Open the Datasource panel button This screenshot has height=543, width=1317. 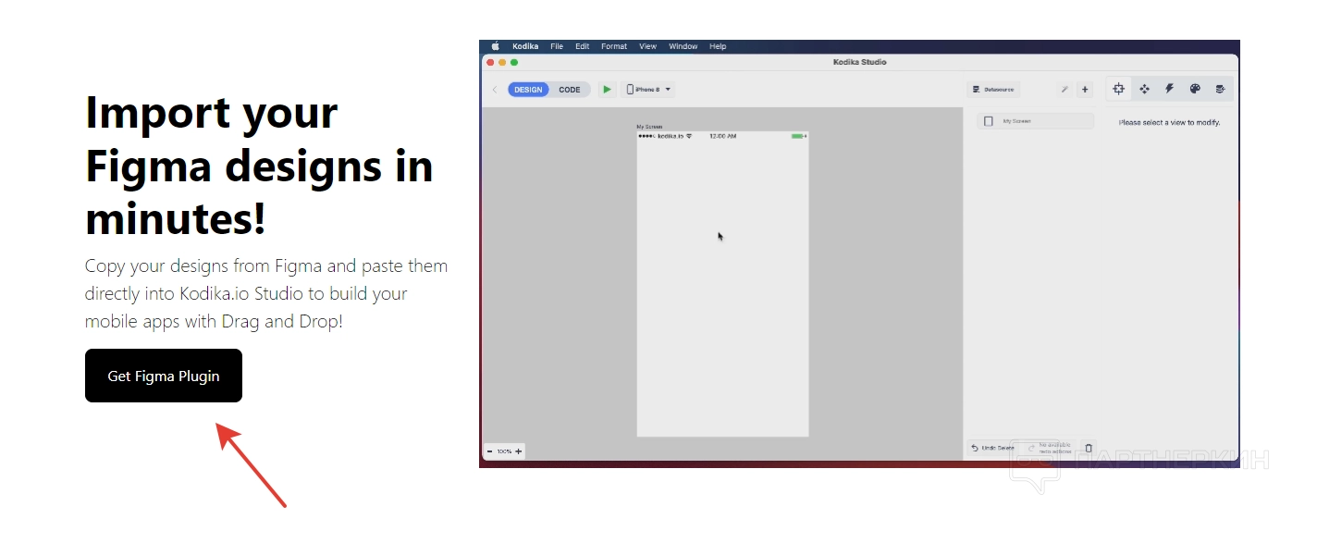click(x=993, y=90)
